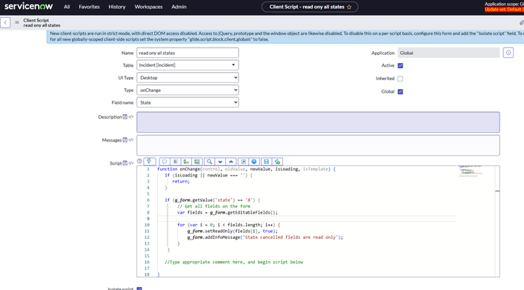Find previous match with up arrow
Image resolution: width=524 pixels, height=290 pixels.
(x=231, y=162)
